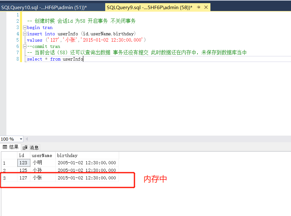This screenshot has height=216, width=291.
Task: Click the horizontal scrollbar left arrow
Action: point(27,139)
